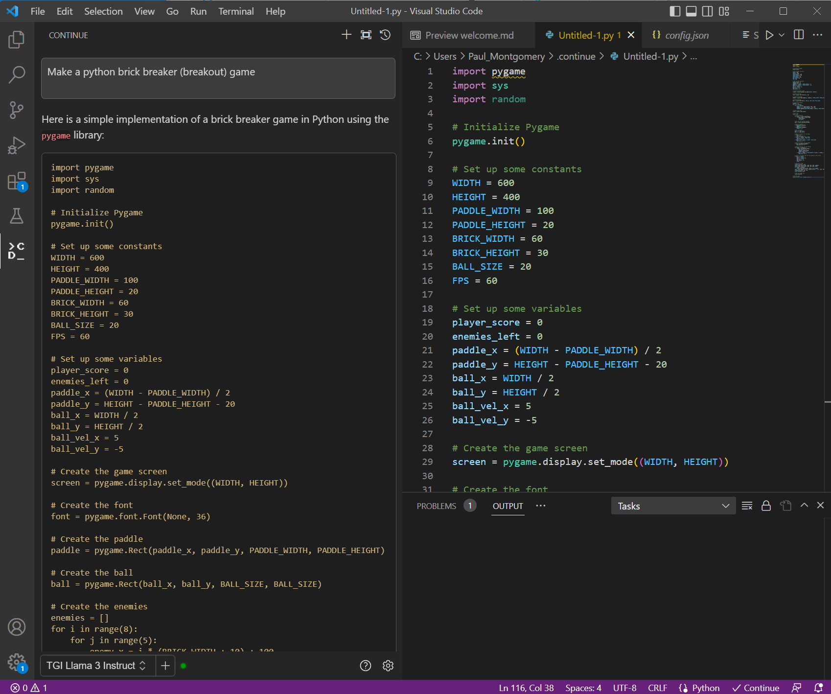
Task: Open the Explorer view in activity bar
Action: tap(17, 40)
